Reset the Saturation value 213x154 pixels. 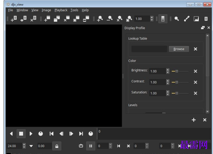coord(195,93)
